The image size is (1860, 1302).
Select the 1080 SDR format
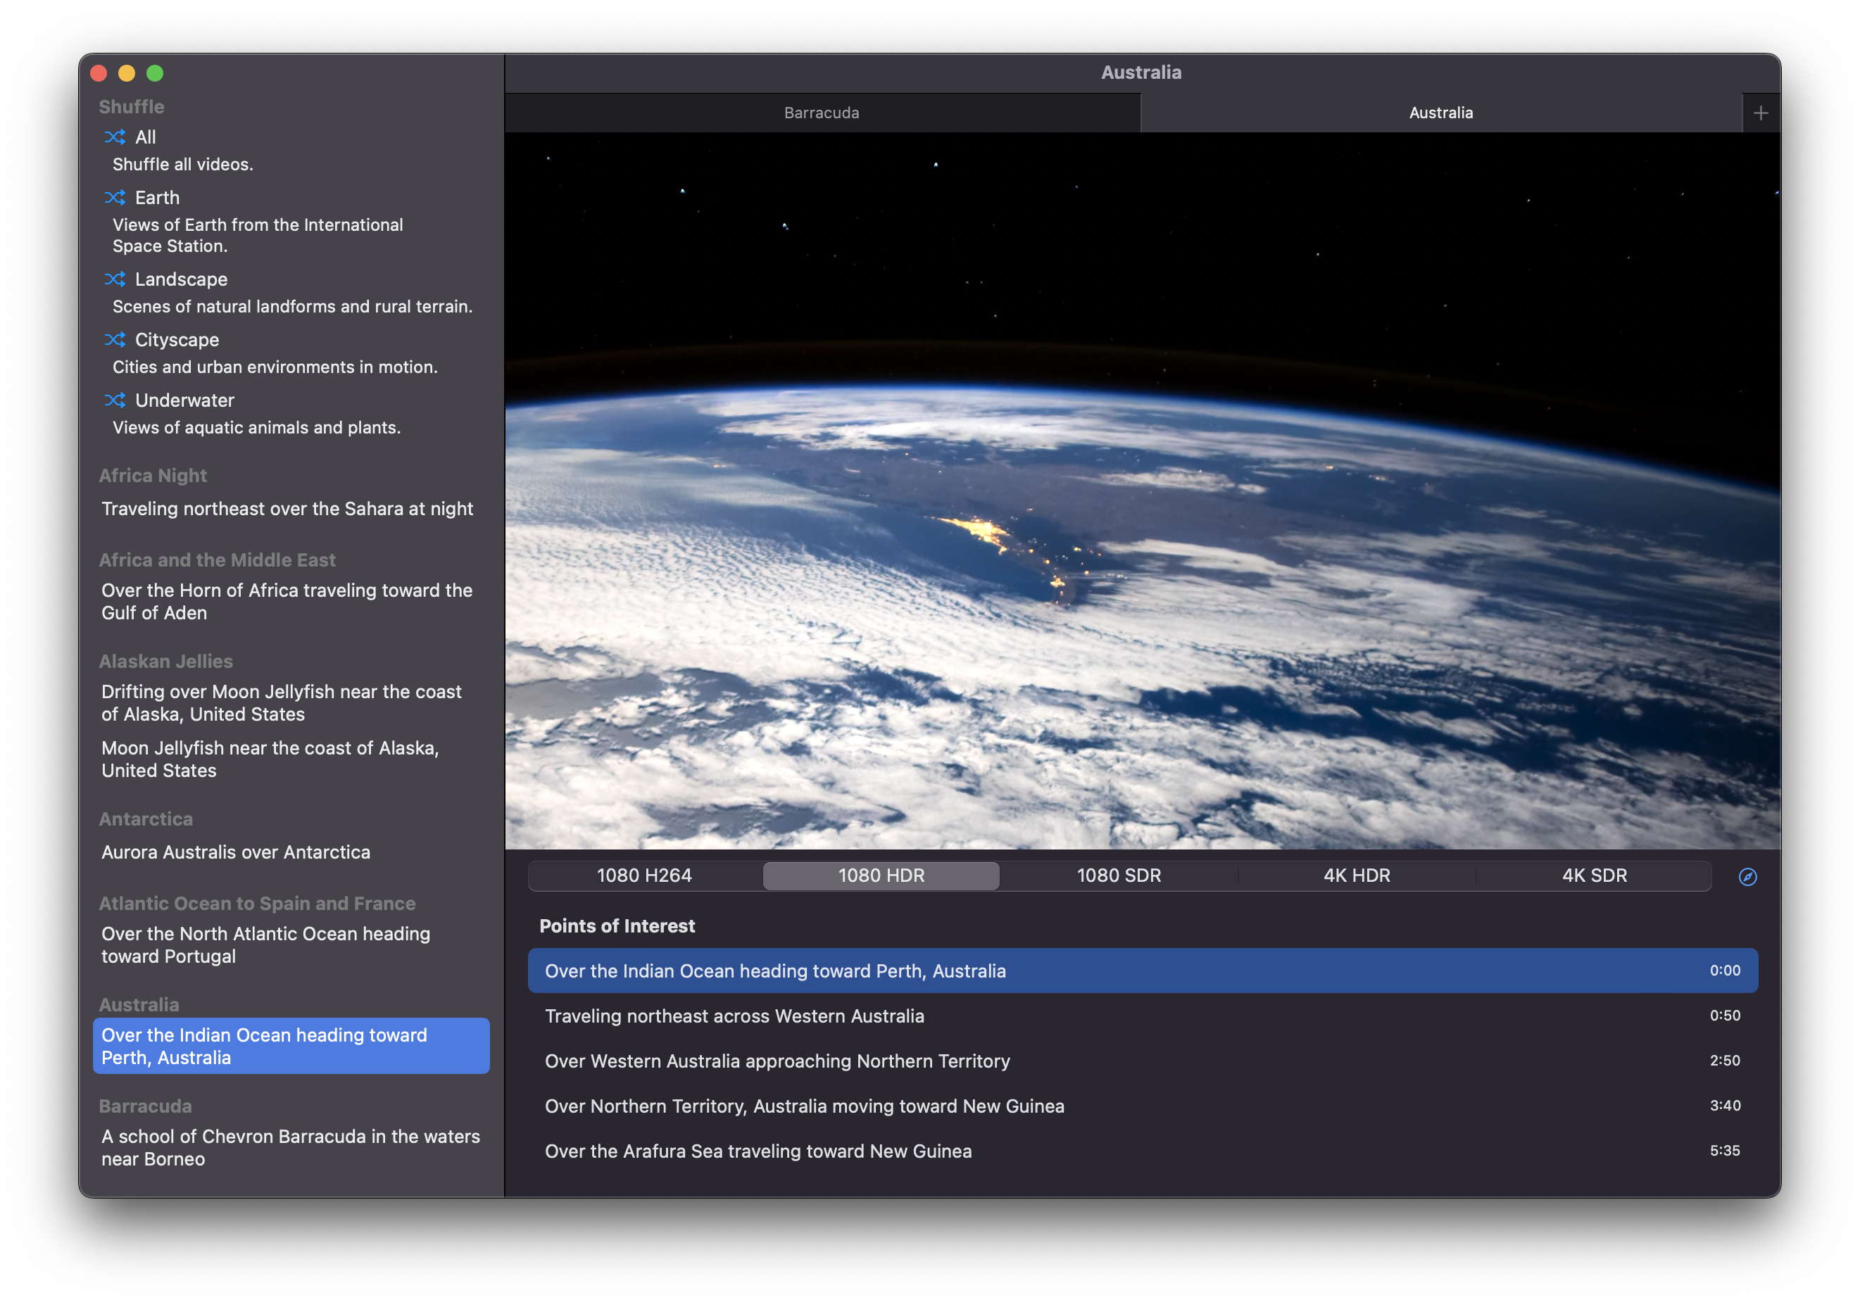(x=1118, y=876)
